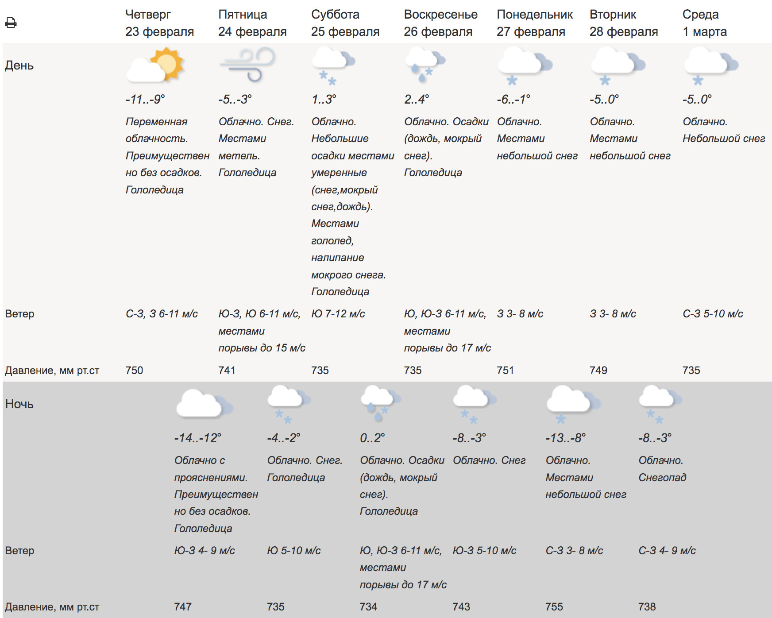Click day temperature 2..4°

(x=417, y=99)
